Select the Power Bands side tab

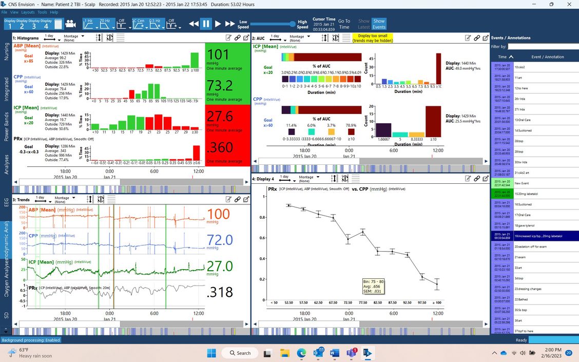[7, 127]
